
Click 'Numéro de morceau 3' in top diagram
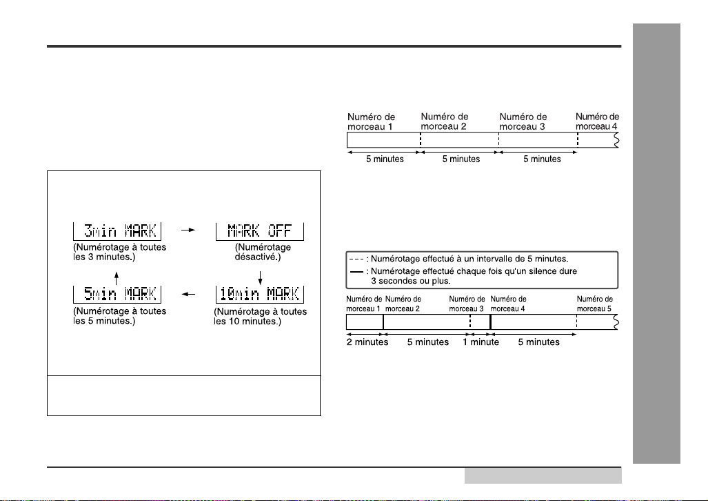pyautogui.click(x=523, y=121)
